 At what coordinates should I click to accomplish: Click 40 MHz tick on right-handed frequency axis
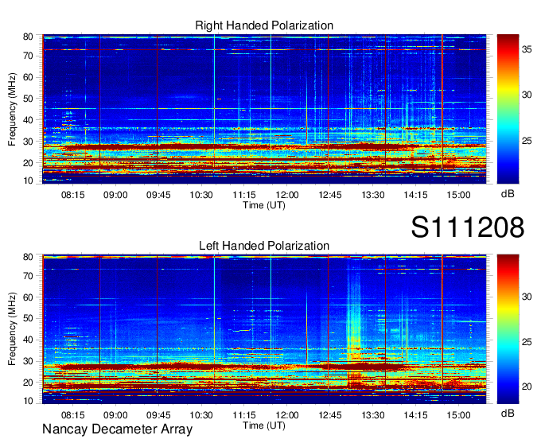[x=28, y=120]
